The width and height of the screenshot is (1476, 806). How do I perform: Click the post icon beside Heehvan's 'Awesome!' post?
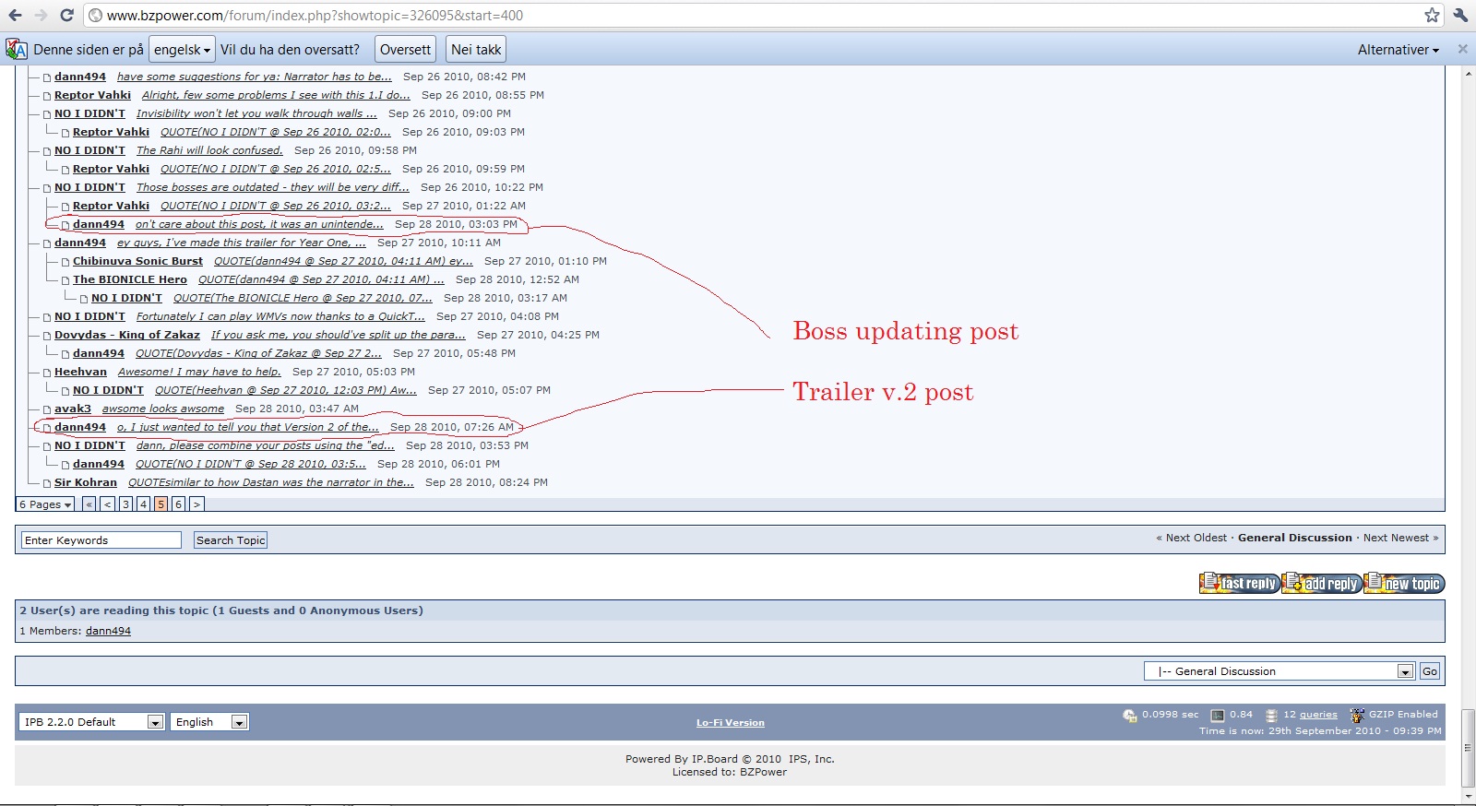(x=47, y=373)
